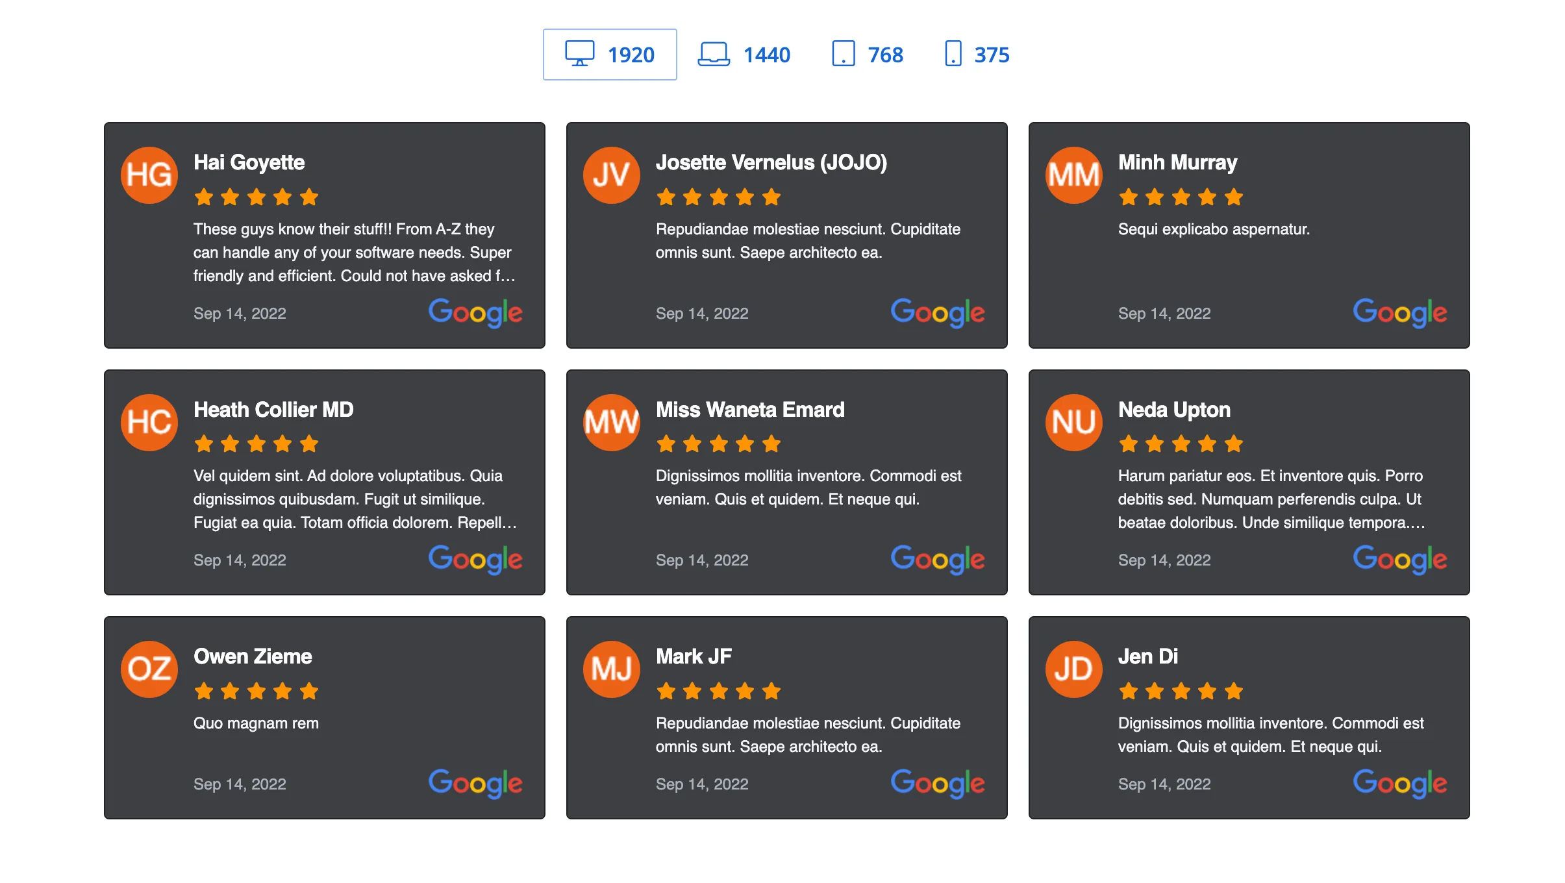Image resolution: width=1565 pixels, height=883 pixels.
Task: Click the Sep 14, 2022 date in Hai Goyette's card
Action: click(x=240, y=314)
